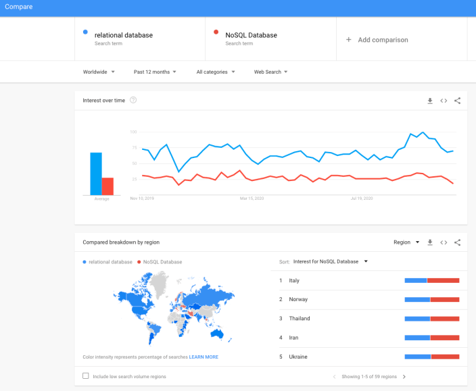
Task: Go to previous page of regions
Action: 333,376
